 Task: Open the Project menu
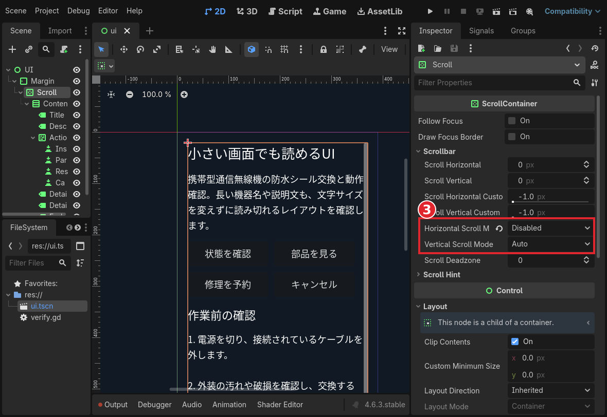tap(47, 11)
